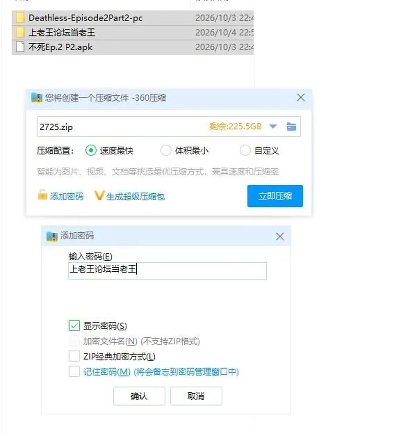Confirm password with the 确认 button

click(139, 396)
